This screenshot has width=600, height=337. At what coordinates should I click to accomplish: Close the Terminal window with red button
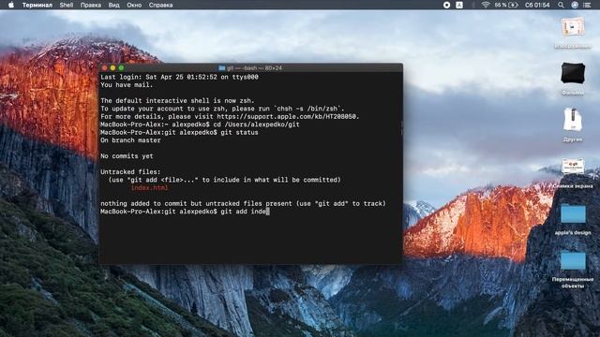[x=104, y=68]
